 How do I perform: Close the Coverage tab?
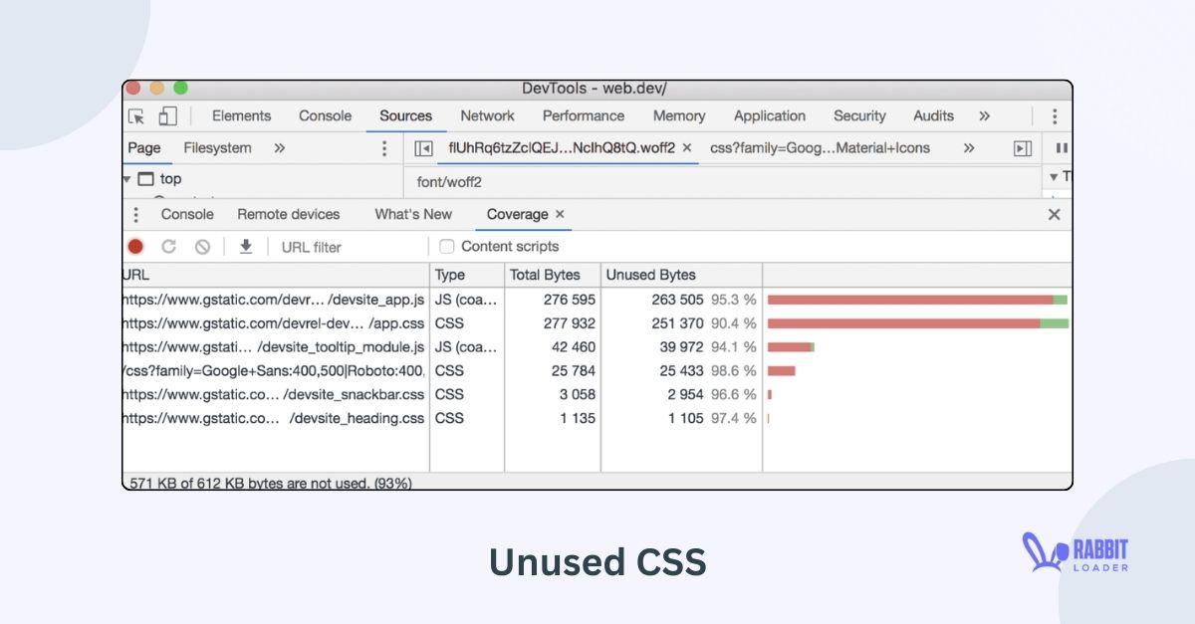pos(559,214)
